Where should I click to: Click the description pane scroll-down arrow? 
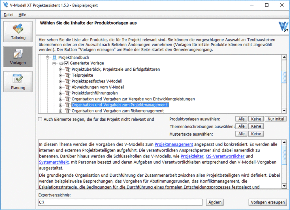point(284,186)
